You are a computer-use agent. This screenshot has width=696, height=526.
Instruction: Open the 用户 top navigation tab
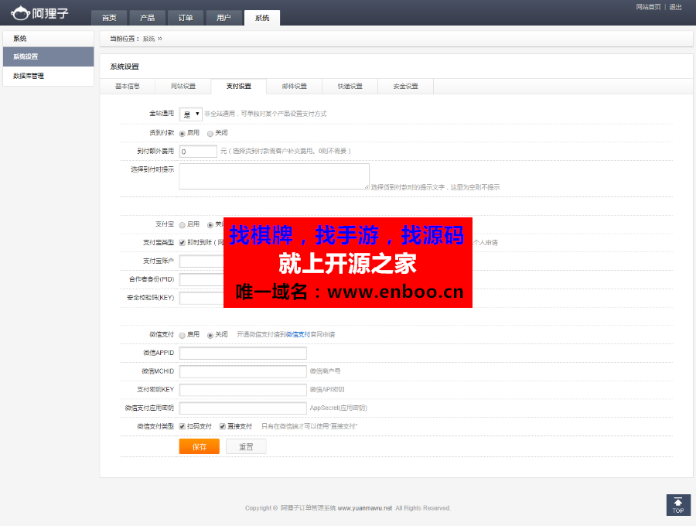pos(223,18)
